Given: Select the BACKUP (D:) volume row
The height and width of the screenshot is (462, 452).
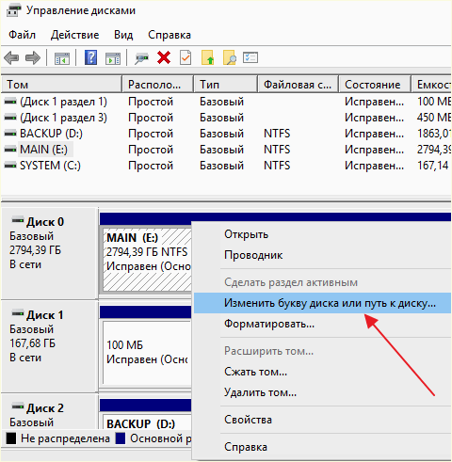Looking at the screenshot, I should click(x=226, y=134).
